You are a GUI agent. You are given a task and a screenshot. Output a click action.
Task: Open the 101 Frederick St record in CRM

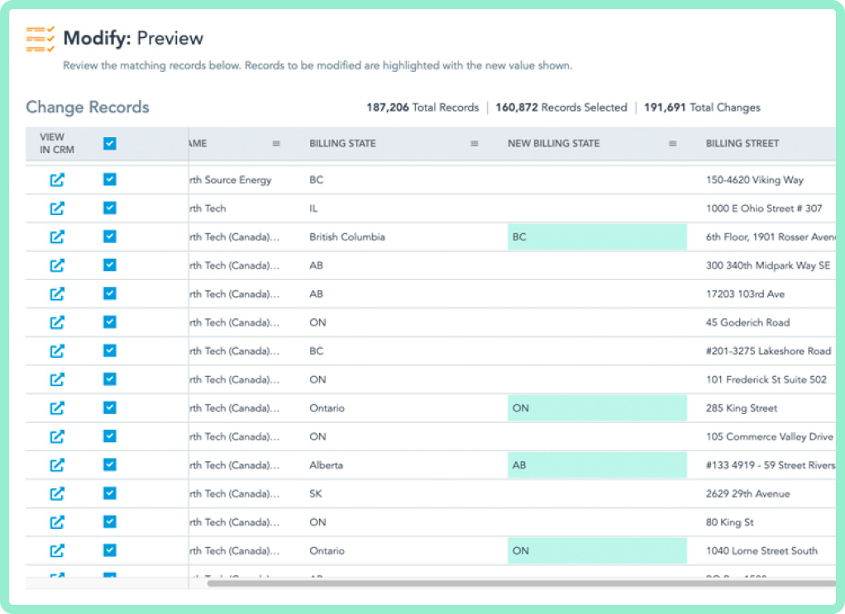57,379
